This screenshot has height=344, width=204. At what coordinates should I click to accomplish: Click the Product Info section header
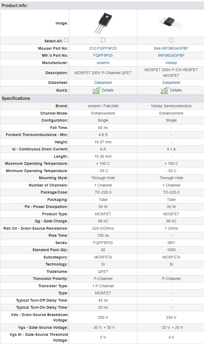point(15,5)
